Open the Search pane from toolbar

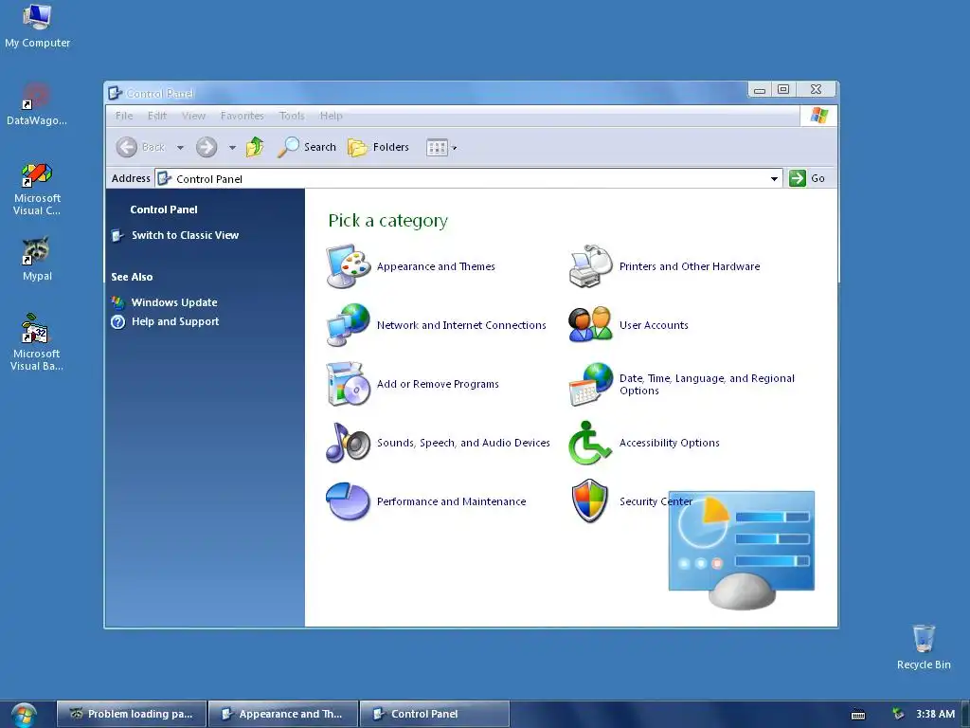point(307,147)
